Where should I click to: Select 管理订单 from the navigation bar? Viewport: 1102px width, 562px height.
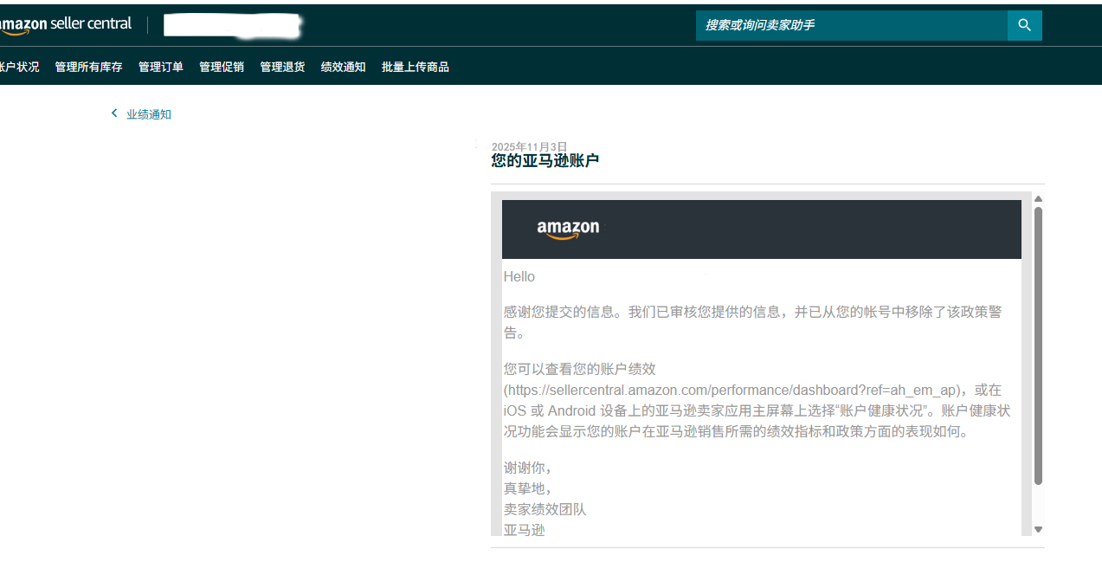click(160, 67)
